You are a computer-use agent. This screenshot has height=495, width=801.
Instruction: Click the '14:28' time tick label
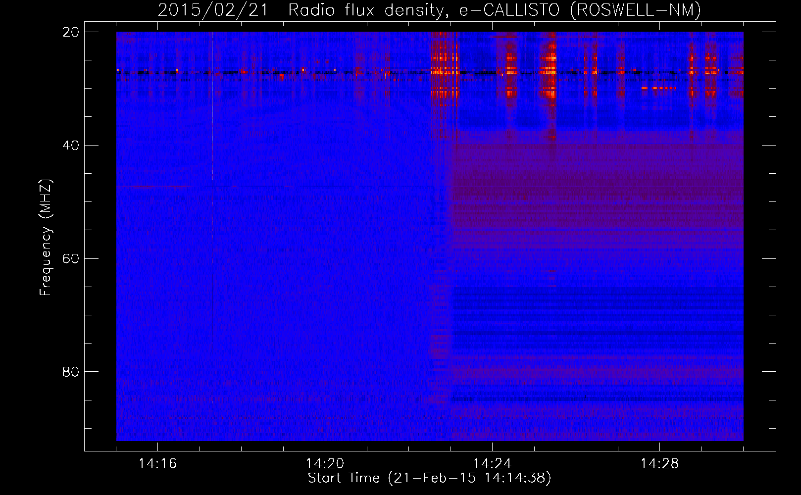pyautogui.click(x=659, y=464)
